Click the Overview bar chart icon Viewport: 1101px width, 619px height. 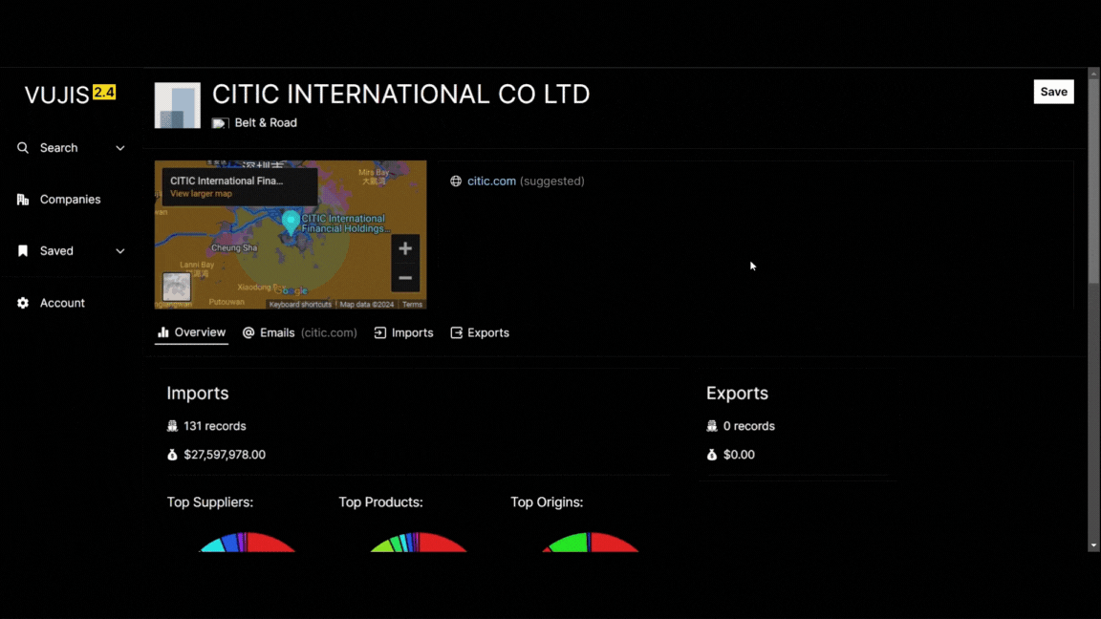162,332
